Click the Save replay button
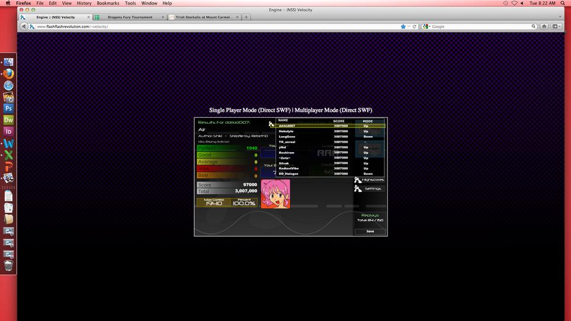The height and width of the screenshot is (321, 571). click(370, 231)
